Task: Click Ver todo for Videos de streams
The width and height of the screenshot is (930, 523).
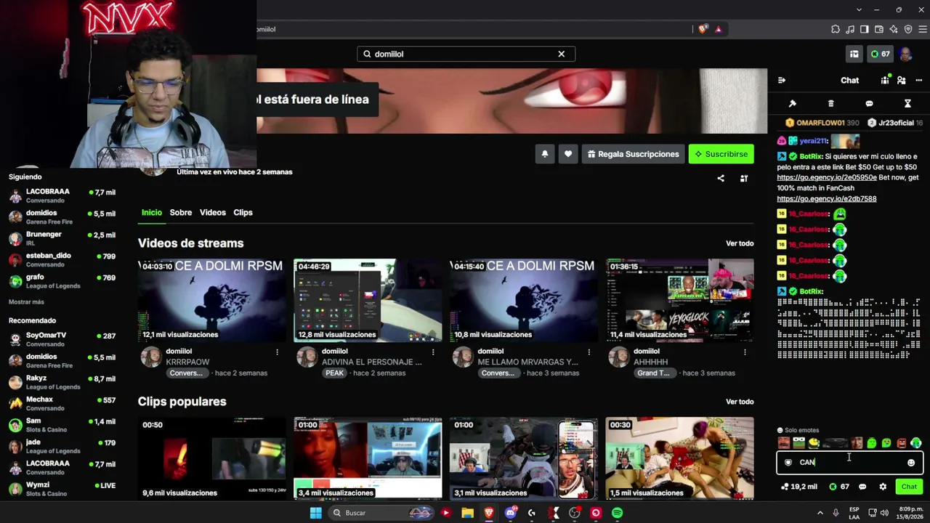Action: [740, 243]
